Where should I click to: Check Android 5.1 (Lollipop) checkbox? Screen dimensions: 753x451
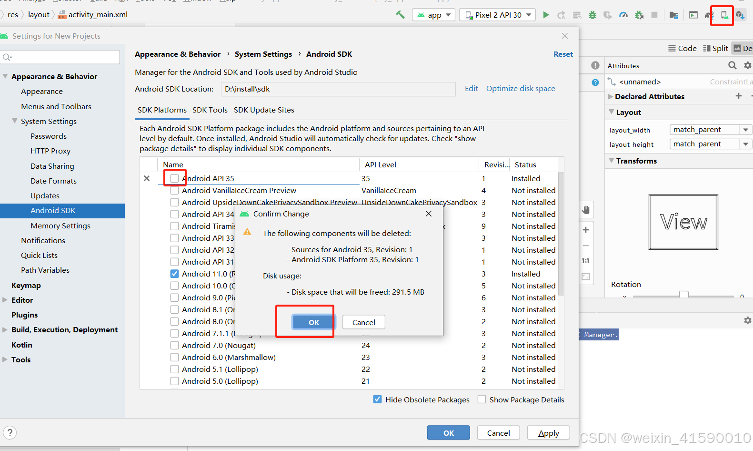[175, 369]
